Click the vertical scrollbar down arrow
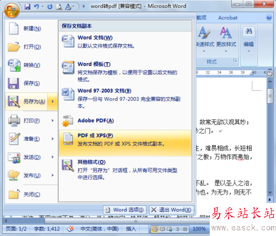Image resolution: width=276 pixels, height=236 pixels. pos(270,192)
